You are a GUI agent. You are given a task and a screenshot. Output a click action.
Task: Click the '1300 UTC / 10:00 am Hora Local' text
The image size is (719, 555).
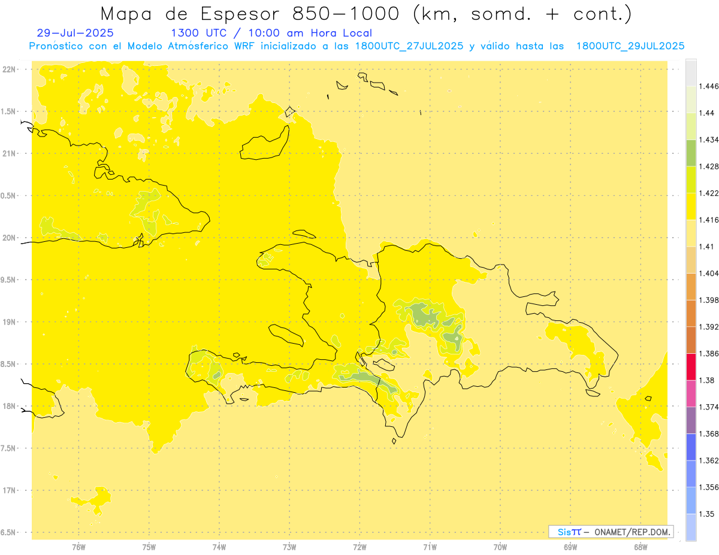tap(271, 33)
